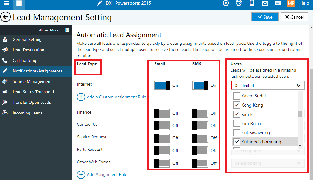
Task: Enable Contact Us SMS toggle
Action: (200, 125)
